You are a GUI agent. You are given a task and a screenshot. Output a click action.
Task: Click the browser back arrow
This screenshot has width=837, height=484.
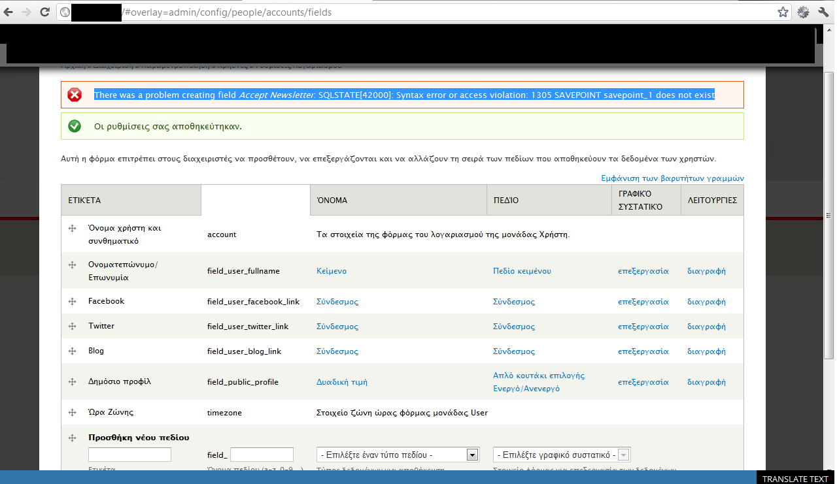pos(9,12)
